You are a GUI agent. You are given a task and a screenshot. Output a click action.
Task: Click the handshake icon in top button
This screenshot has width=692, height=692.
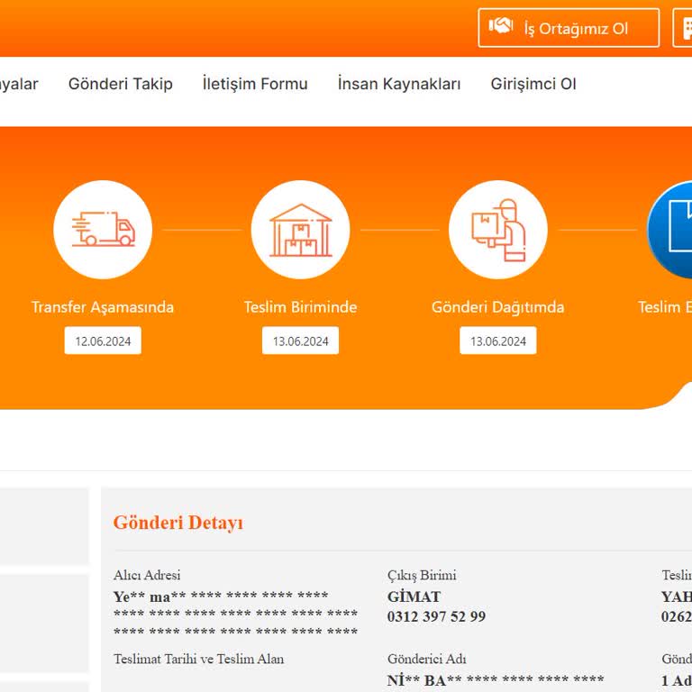[500, 26]
